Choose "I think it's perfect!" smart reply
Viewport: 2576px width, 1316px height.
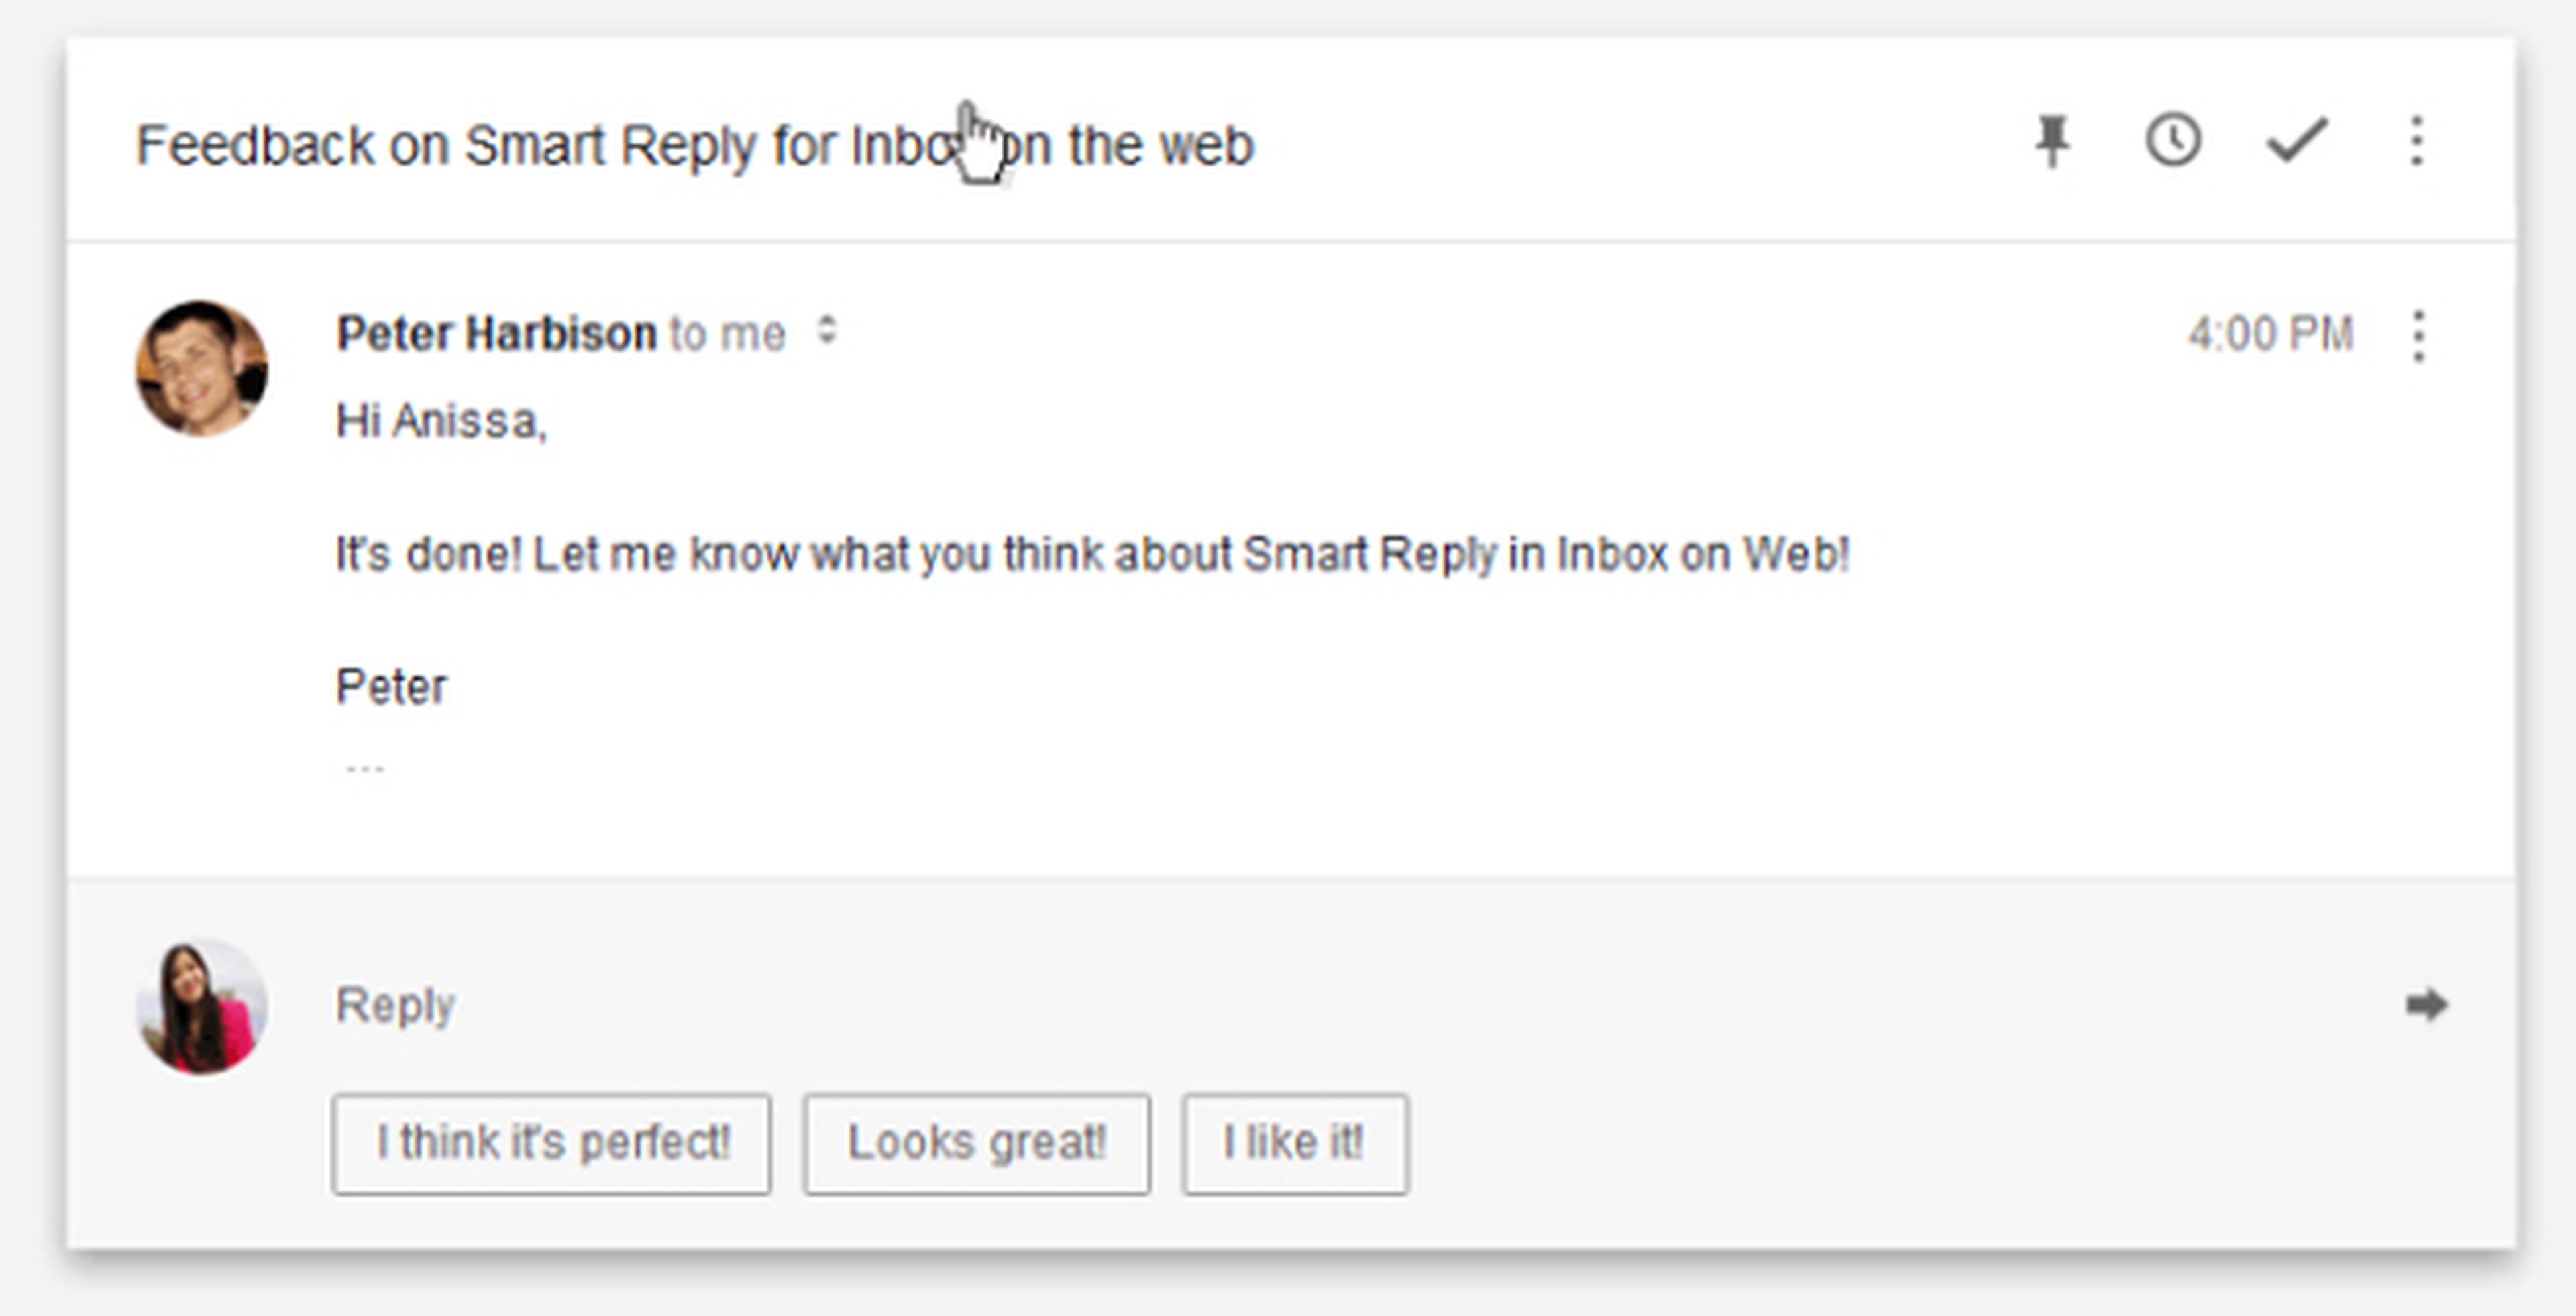[552, 1144]
